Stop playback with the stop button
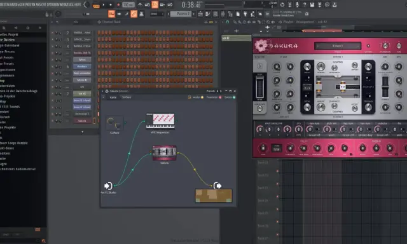 tap(111, 4)
